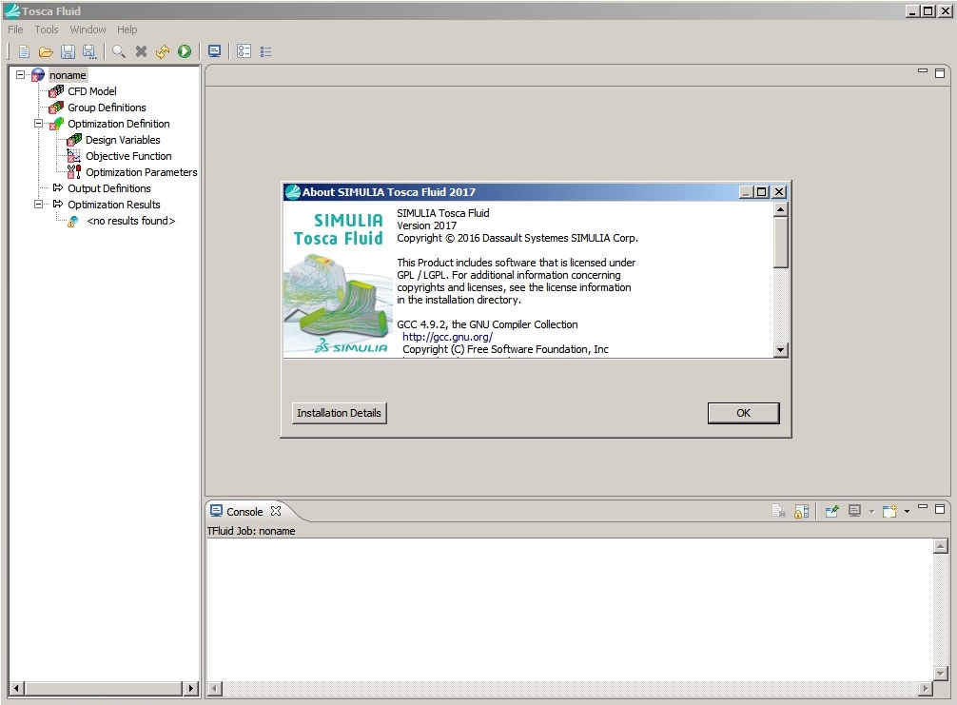The width and height of the screenshot is (957, 705).
Task: Open the Help menu
Action: (x=127, y=29)
